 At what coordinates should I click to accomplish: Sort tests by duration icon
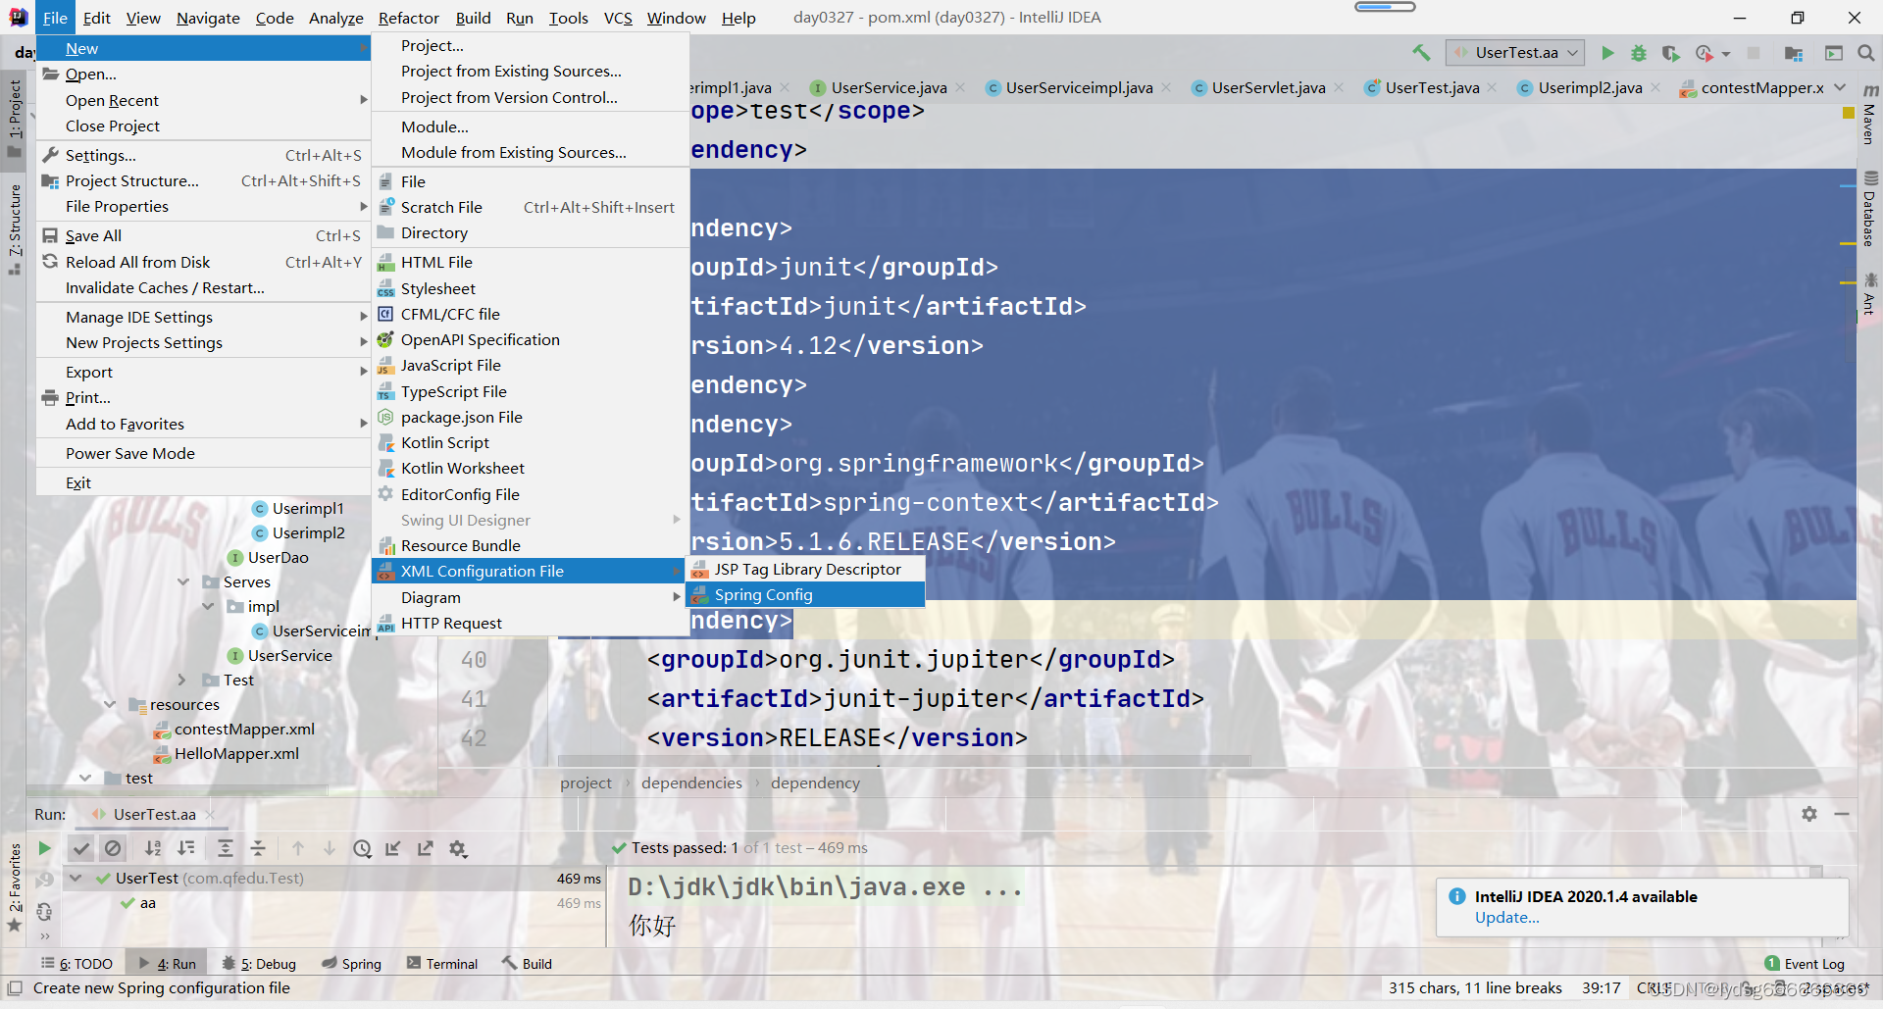(x=186, y=848)
